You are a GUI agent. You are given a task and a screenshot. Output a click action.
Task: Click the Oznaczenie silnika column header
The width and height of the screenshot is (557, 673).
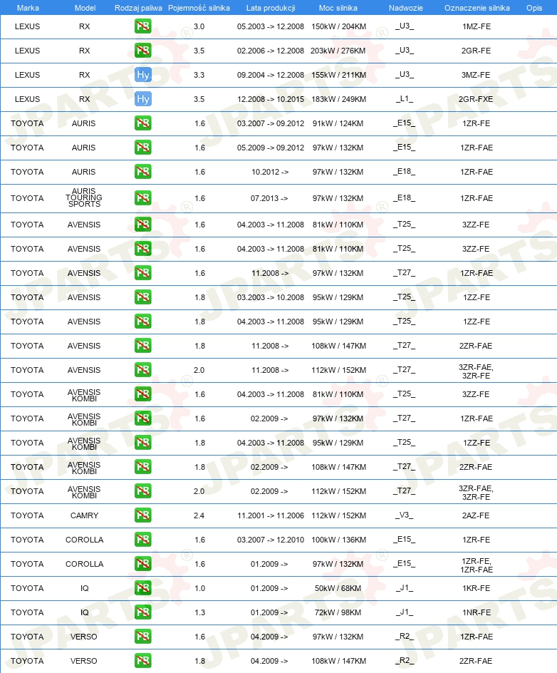pos(477,8)
